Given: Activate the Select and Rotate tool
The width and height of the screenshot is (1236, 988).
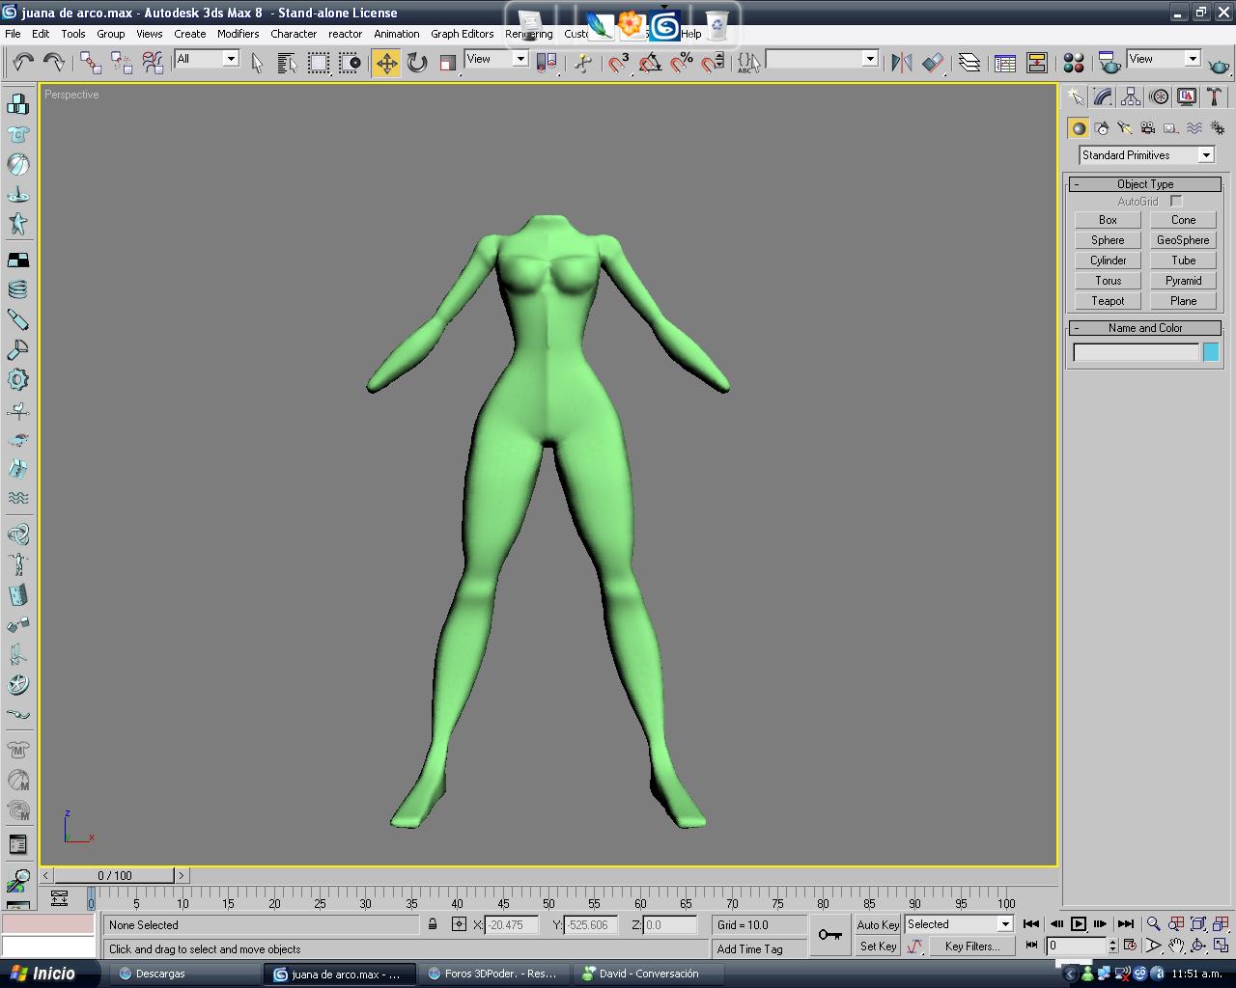Looking at the screenshot, I should pos(417,63).
